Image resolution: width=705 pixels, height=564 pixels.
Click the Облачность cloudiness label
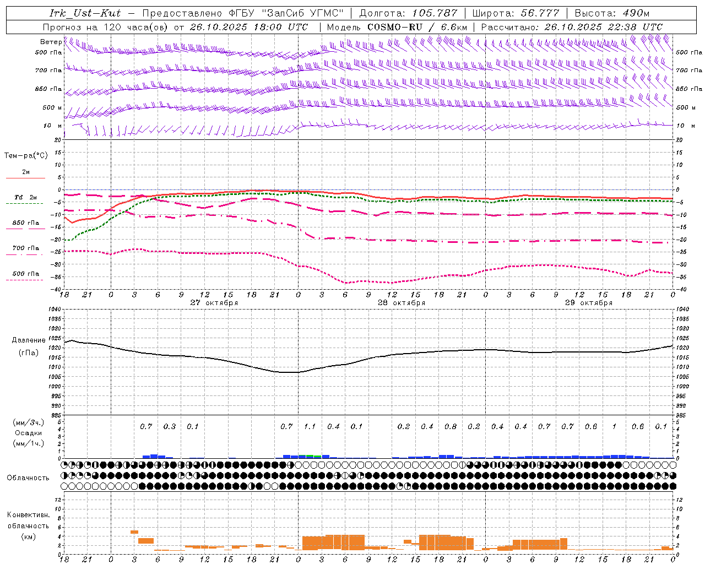point(28,478)
